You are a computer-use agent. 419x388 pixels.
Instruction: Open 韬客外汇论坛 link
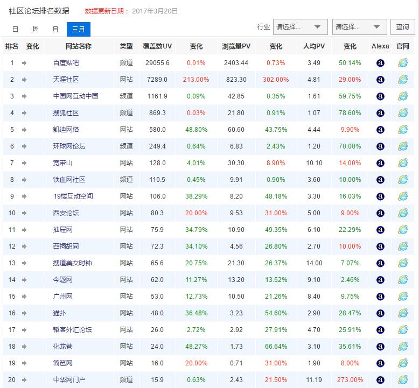72,330
